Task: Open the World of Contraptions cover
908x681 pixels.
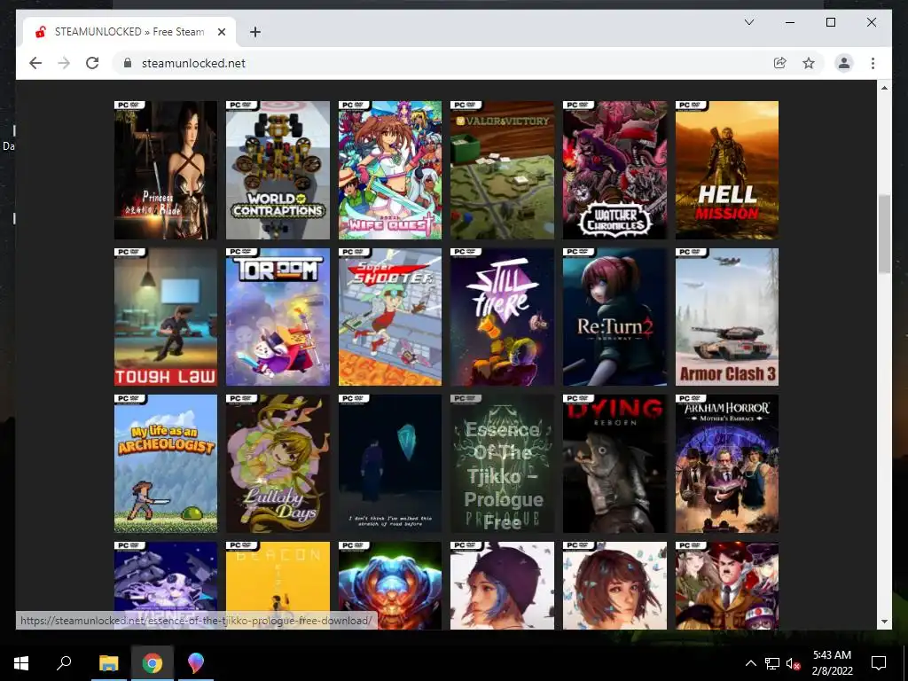Action: (278, 170)
